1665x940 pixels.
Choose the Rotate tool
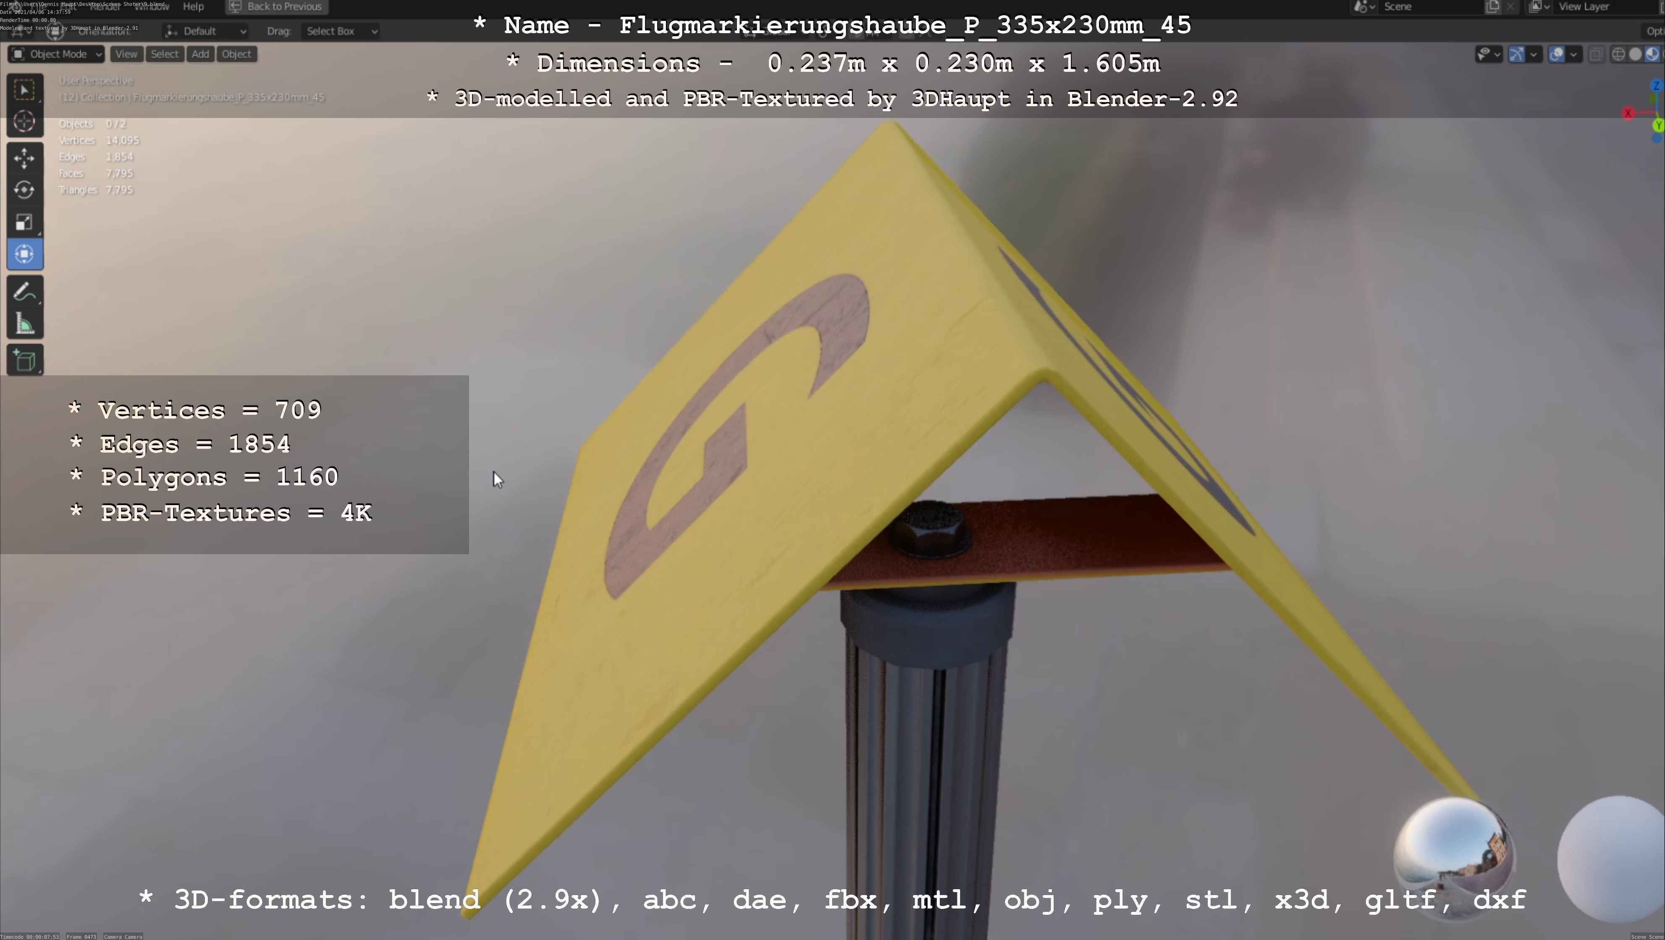[x=24, y=190]
